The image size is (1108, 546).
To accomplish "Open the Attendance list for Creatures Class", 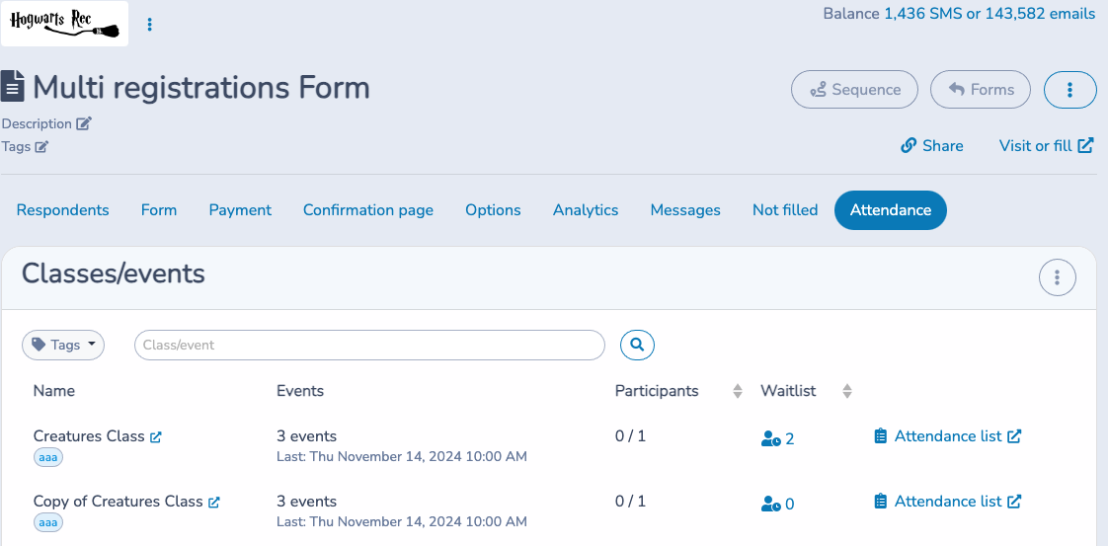I will (x=948, y=436).
